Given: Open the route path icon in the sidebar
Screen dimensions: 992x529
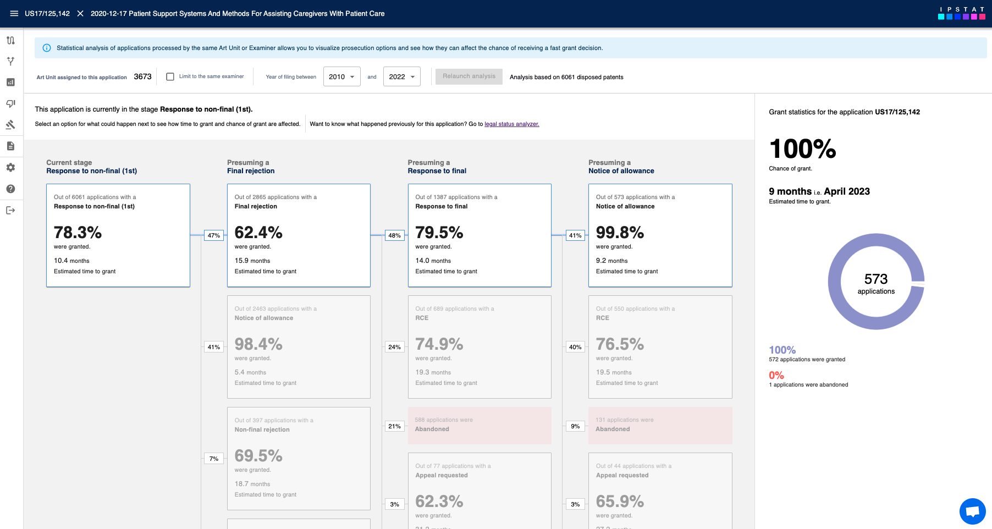Looking at the screenshot, I should [10, 40].
